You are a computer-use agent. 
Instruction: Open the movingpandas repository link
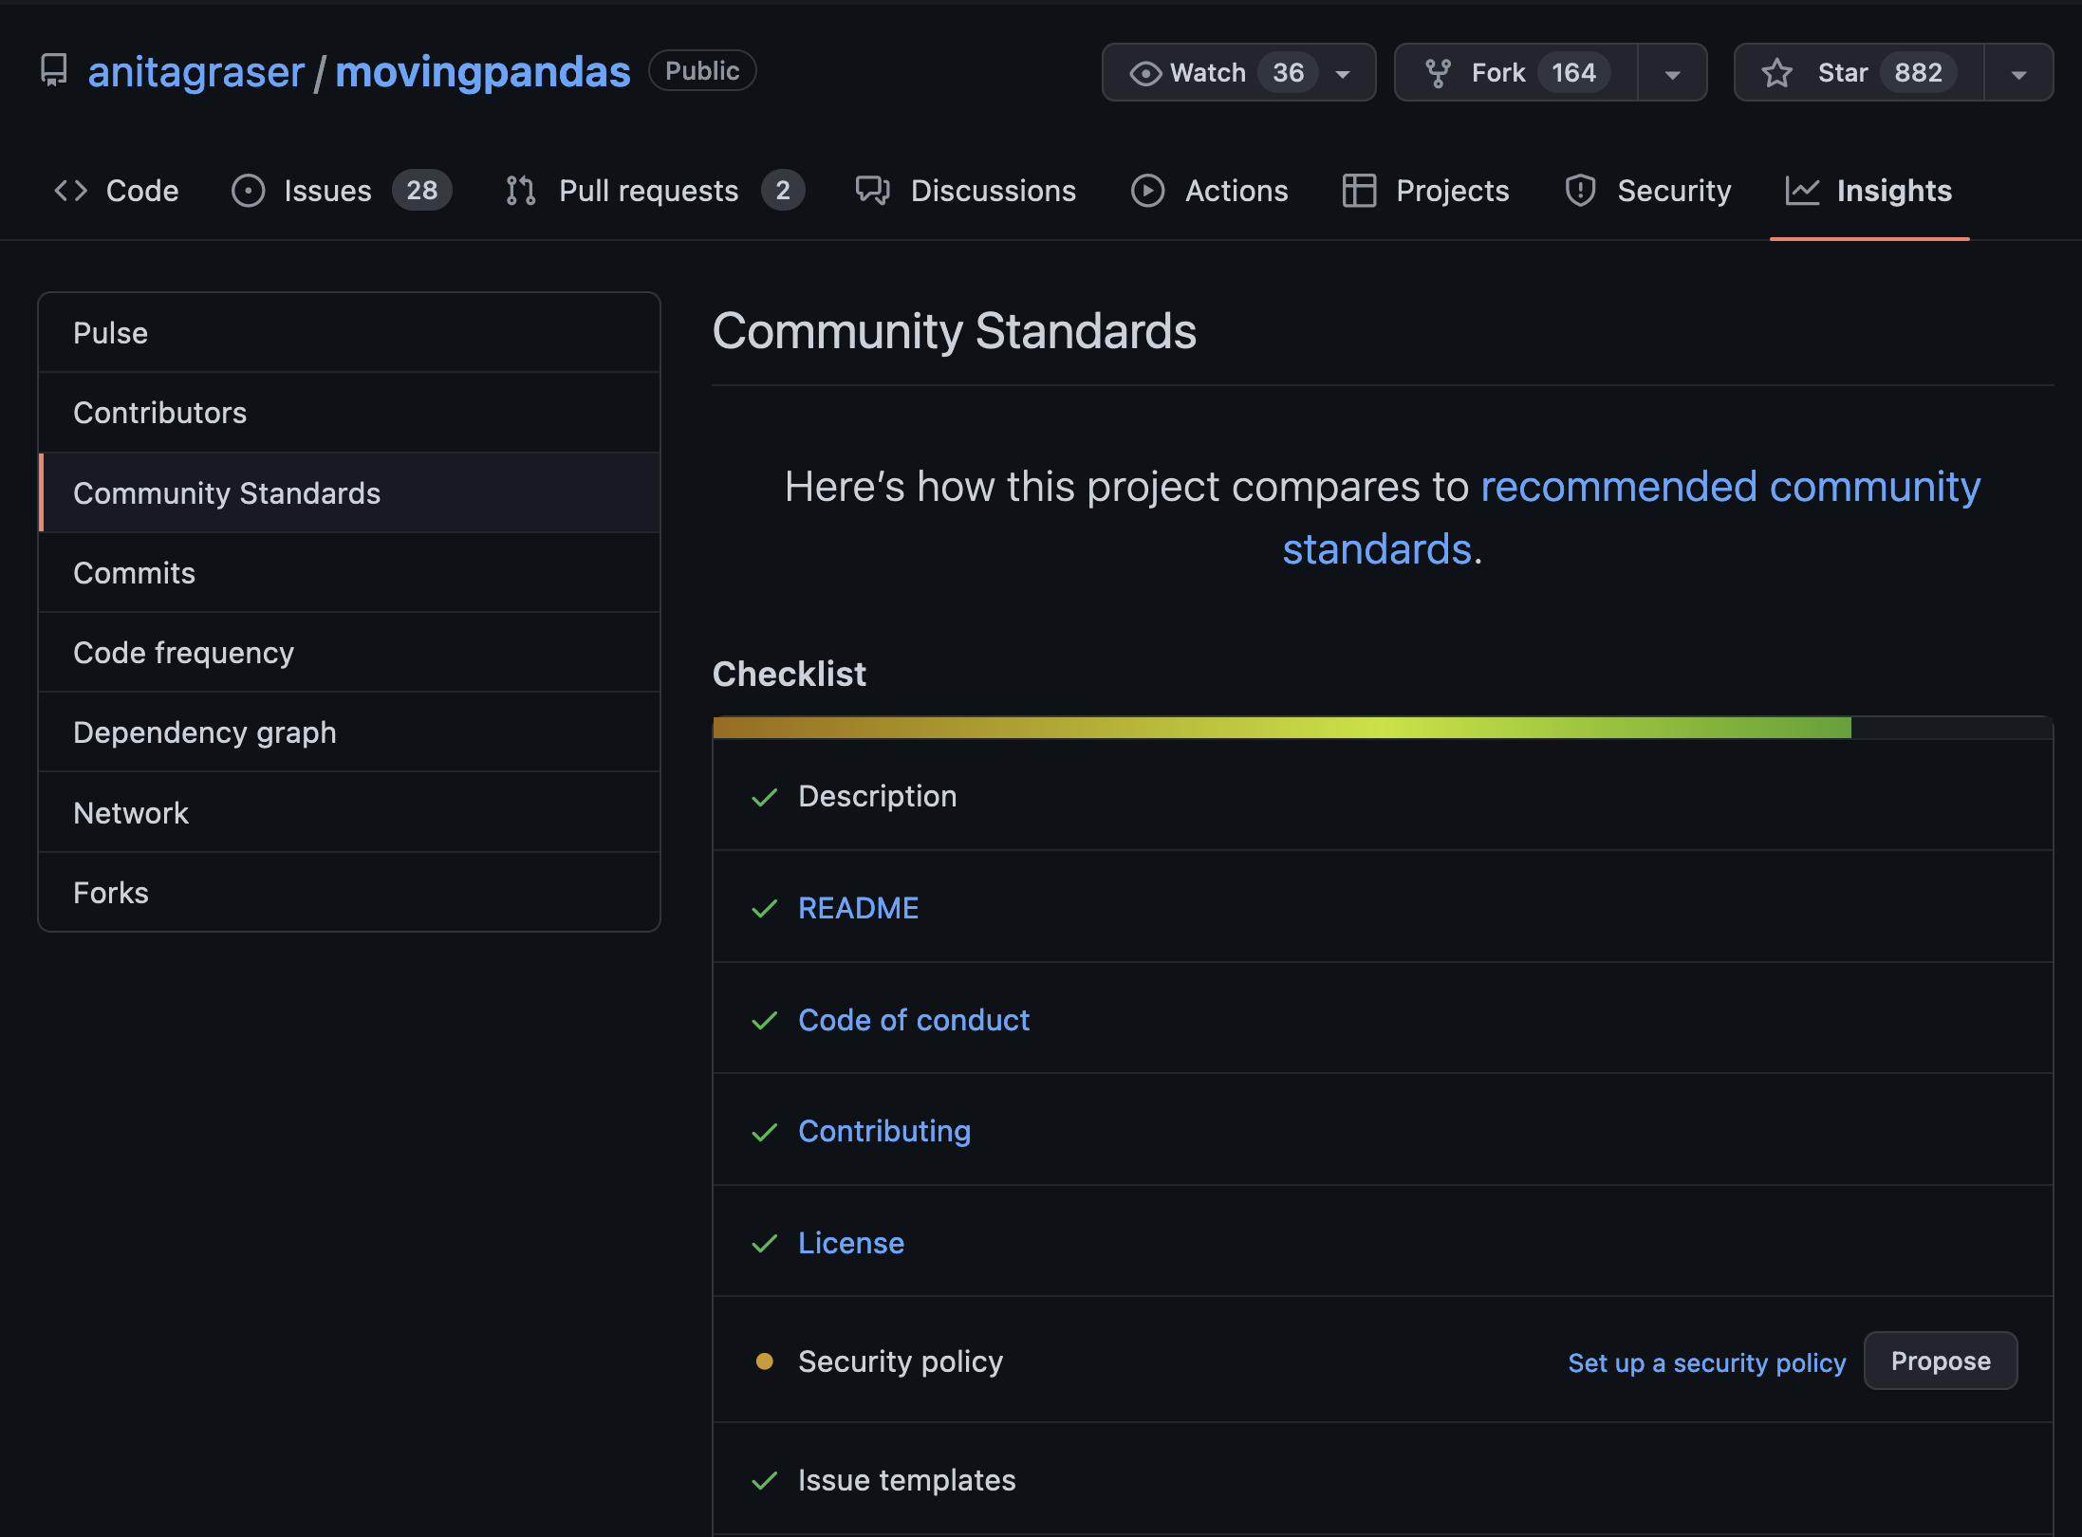483,72
